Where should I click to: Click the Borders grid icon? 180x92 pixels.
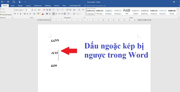[78, 14]
